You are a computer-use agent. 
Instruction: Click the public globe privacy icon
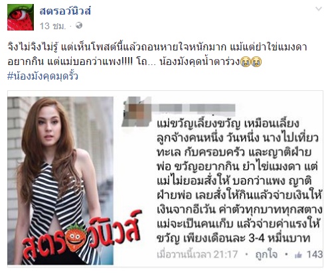pos(79,26)
